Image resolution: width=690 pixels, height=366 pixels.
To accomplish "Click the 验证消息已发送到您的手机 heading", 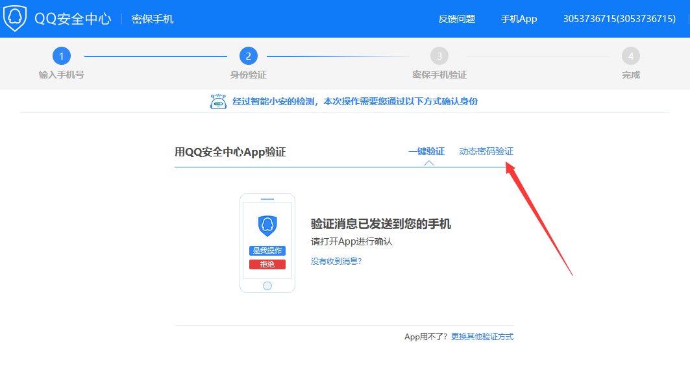I will (380, 224).
